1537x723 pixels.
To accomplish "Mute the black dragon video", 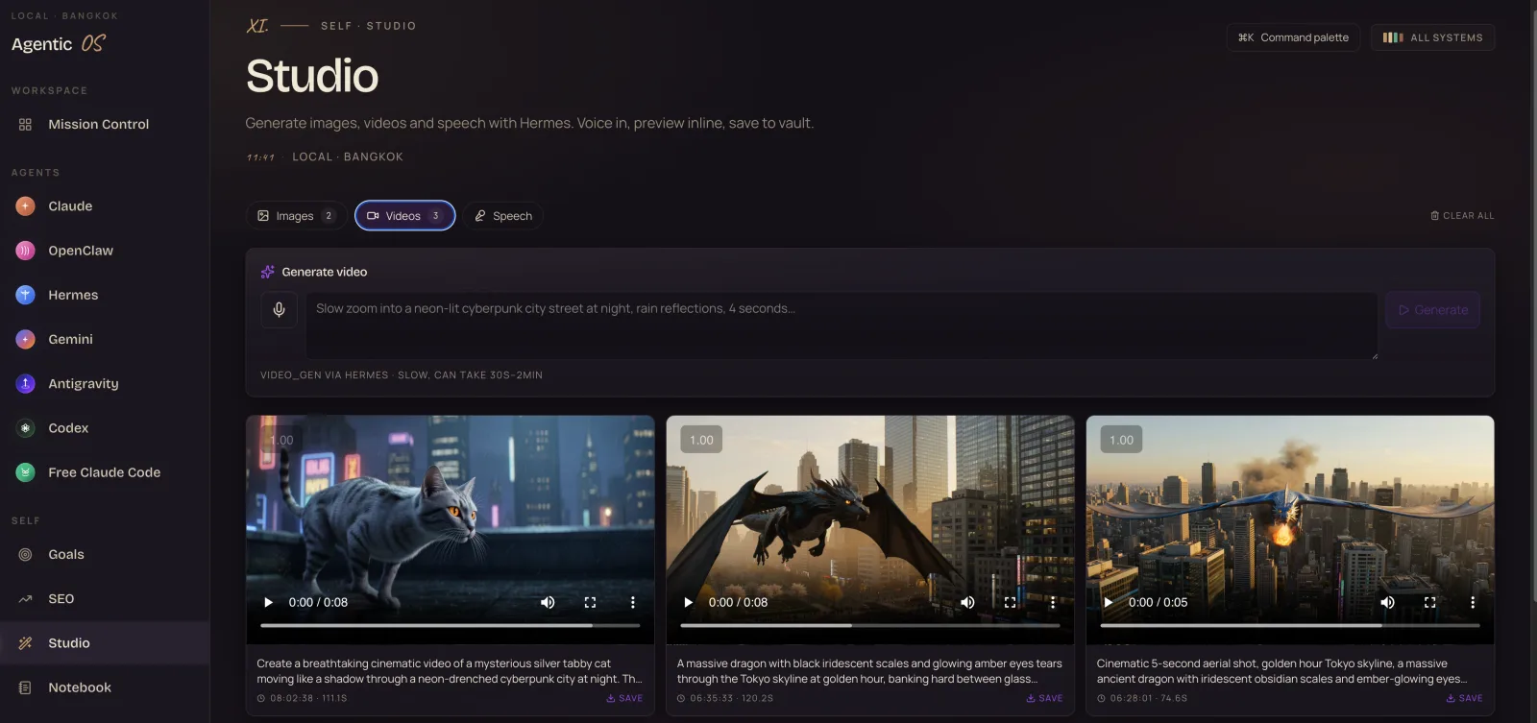I will (967, 602).
